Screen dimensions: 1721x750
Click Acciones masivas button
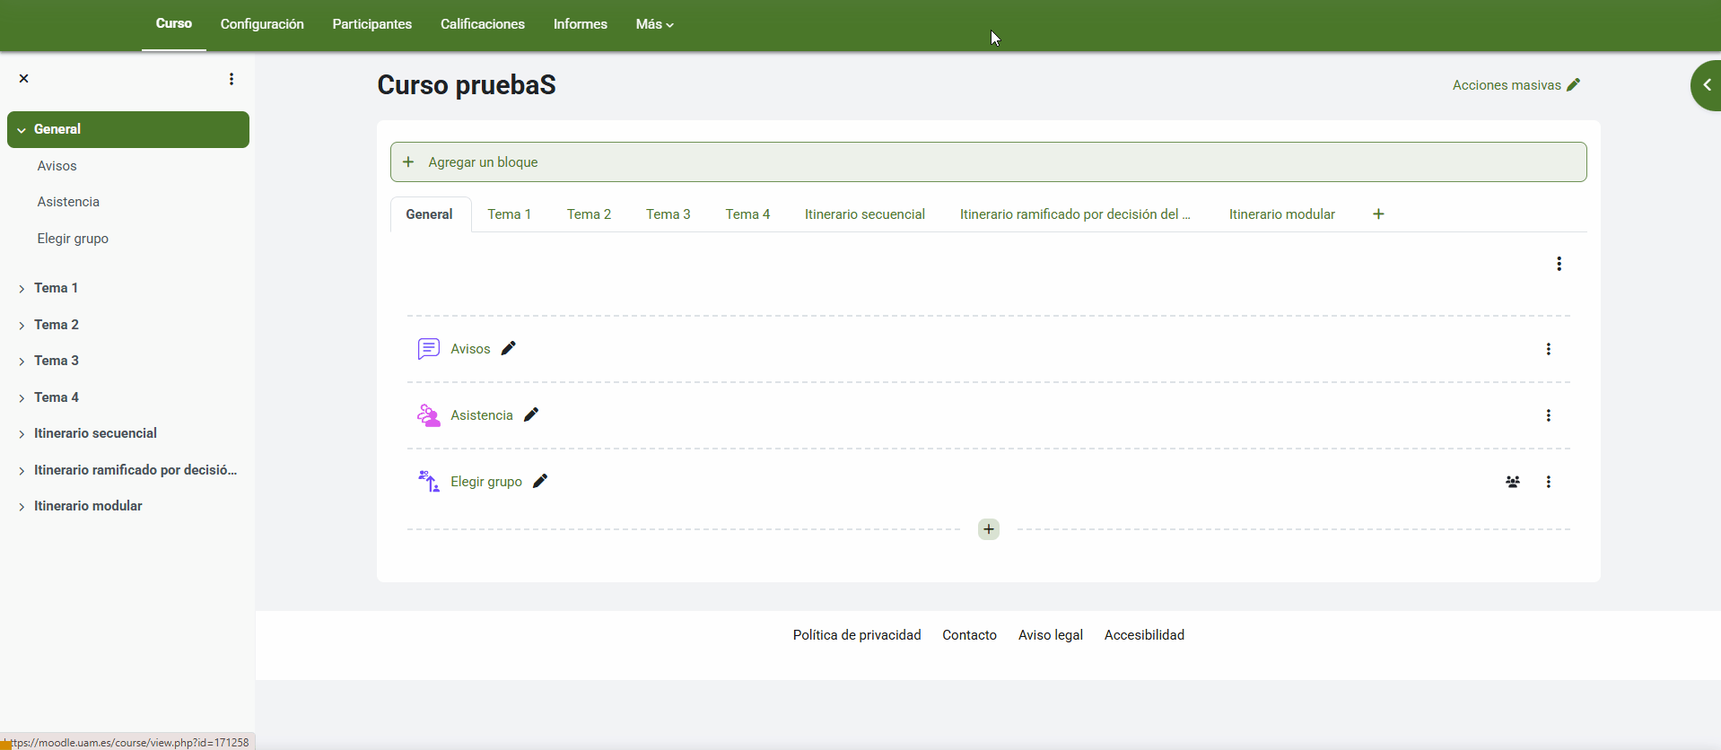[1516, 85]
